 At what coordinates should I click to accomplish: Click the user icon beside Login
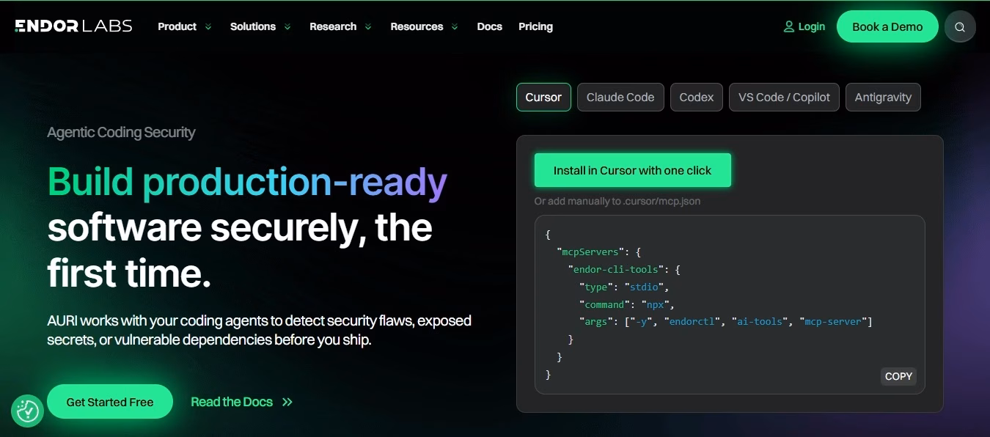tap(789, 26)
